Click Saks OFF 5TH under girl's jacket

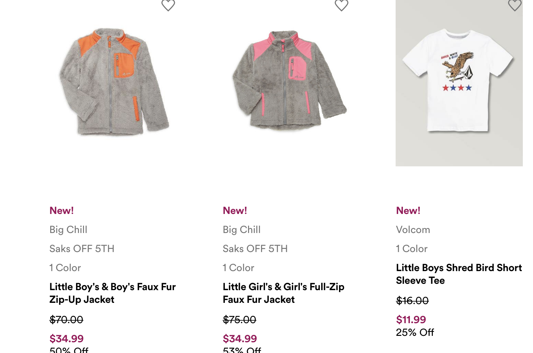click(255, 249)
